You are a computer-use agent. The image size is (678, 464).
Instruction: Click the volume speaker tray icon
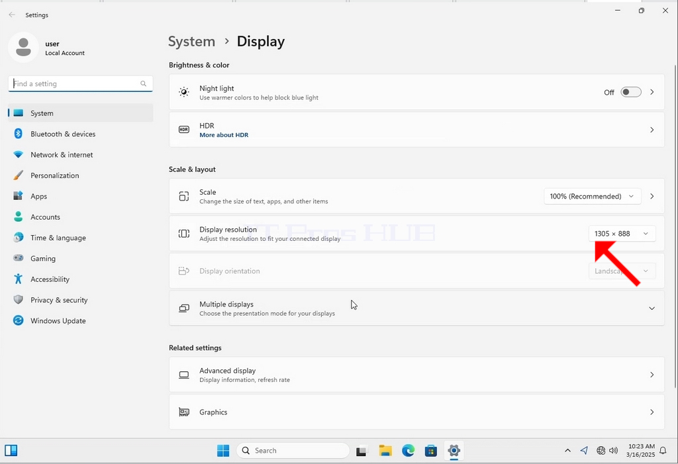point(613,451)
